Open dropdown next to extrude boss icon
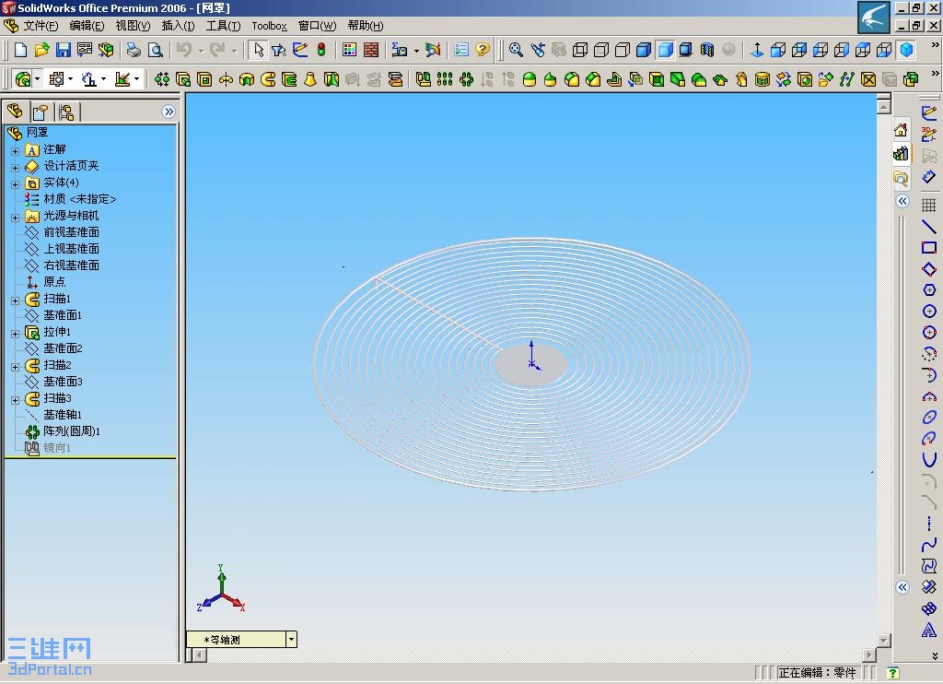 [37, 79]
